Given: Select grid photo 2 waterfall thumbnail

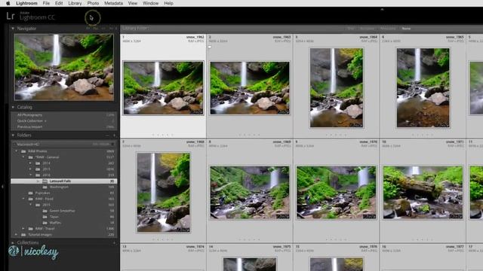Looking at the screenshot, I should pos(250,88).
